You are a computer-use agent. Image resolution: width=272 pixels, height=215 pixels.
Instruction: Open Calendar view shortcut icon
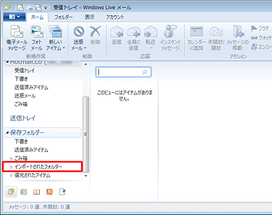(23, 192)
